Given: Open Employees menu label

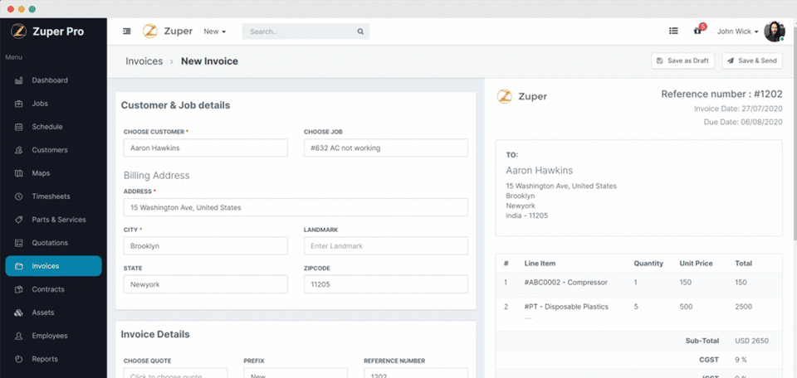Looking at the screenshot, I should (50, 336).
